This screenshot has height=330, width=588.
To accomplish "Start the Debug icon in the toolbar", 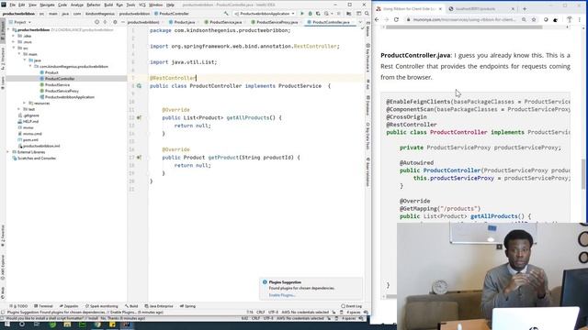I will click(x=310, y=14).
